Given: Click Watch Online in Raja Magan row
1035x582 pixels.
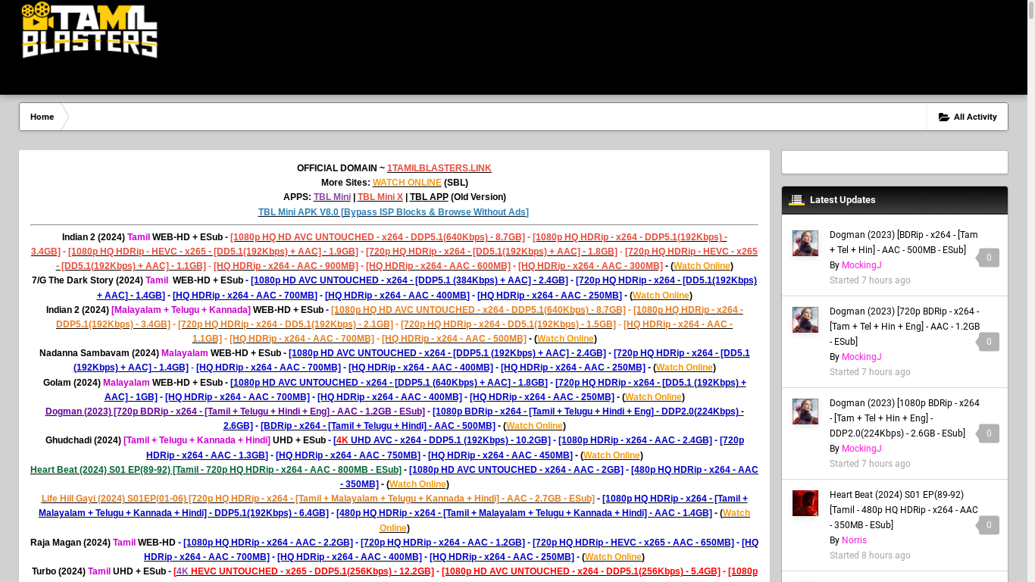Looking at the screenshot, I should pos(613,557).
